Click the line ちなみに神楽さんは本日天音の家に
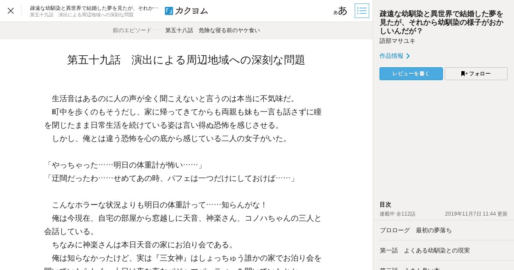This screenshot has width=514, height=270. tap(144, 245)
